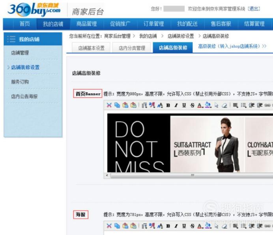Toggle Strikethrough in the 海报 editor
Image resolution: width=273 pixels, height=235 pixels.
pyautogui.click(x=192, y=226)
